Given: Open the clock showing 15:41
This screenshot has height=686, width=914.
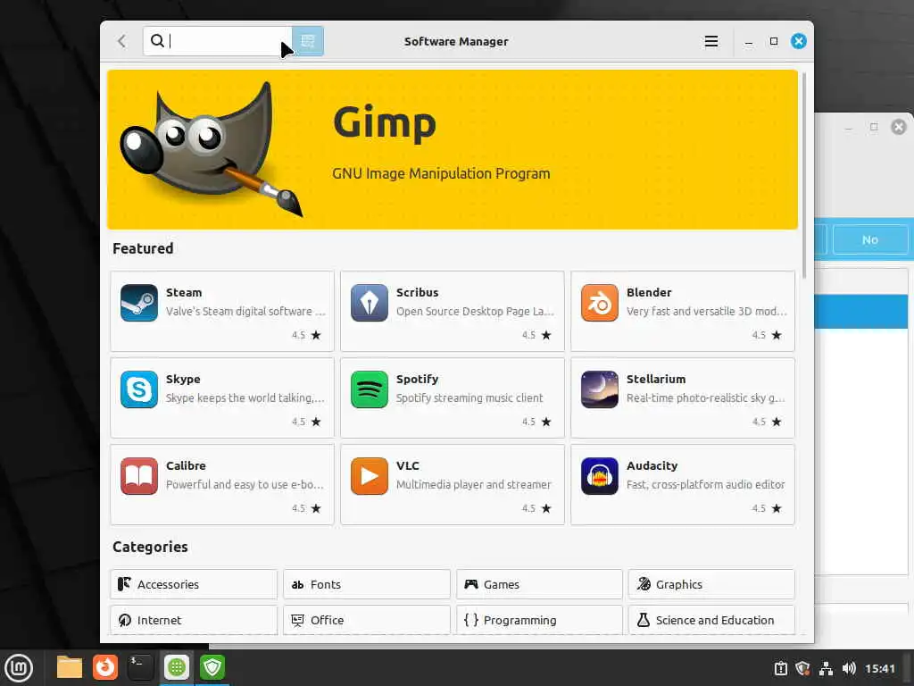Looking at the screenshot, I should click(x=879, y=668).
